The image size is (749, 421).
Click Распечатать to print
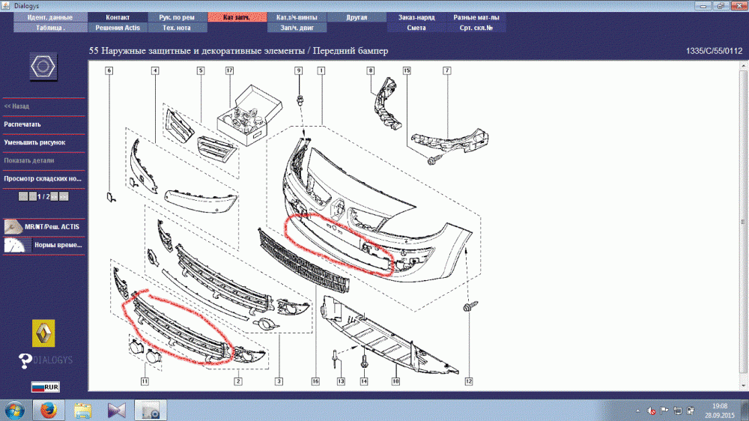(22, 124)
